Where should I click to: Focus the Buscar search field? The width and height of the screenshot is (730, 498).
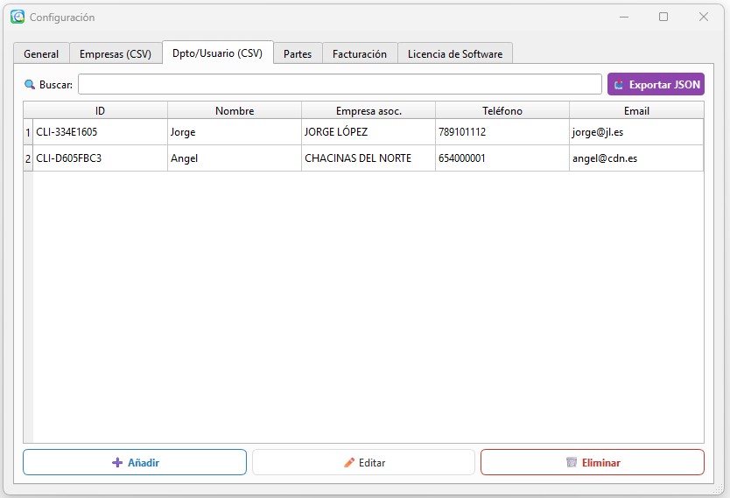(340, 84)
